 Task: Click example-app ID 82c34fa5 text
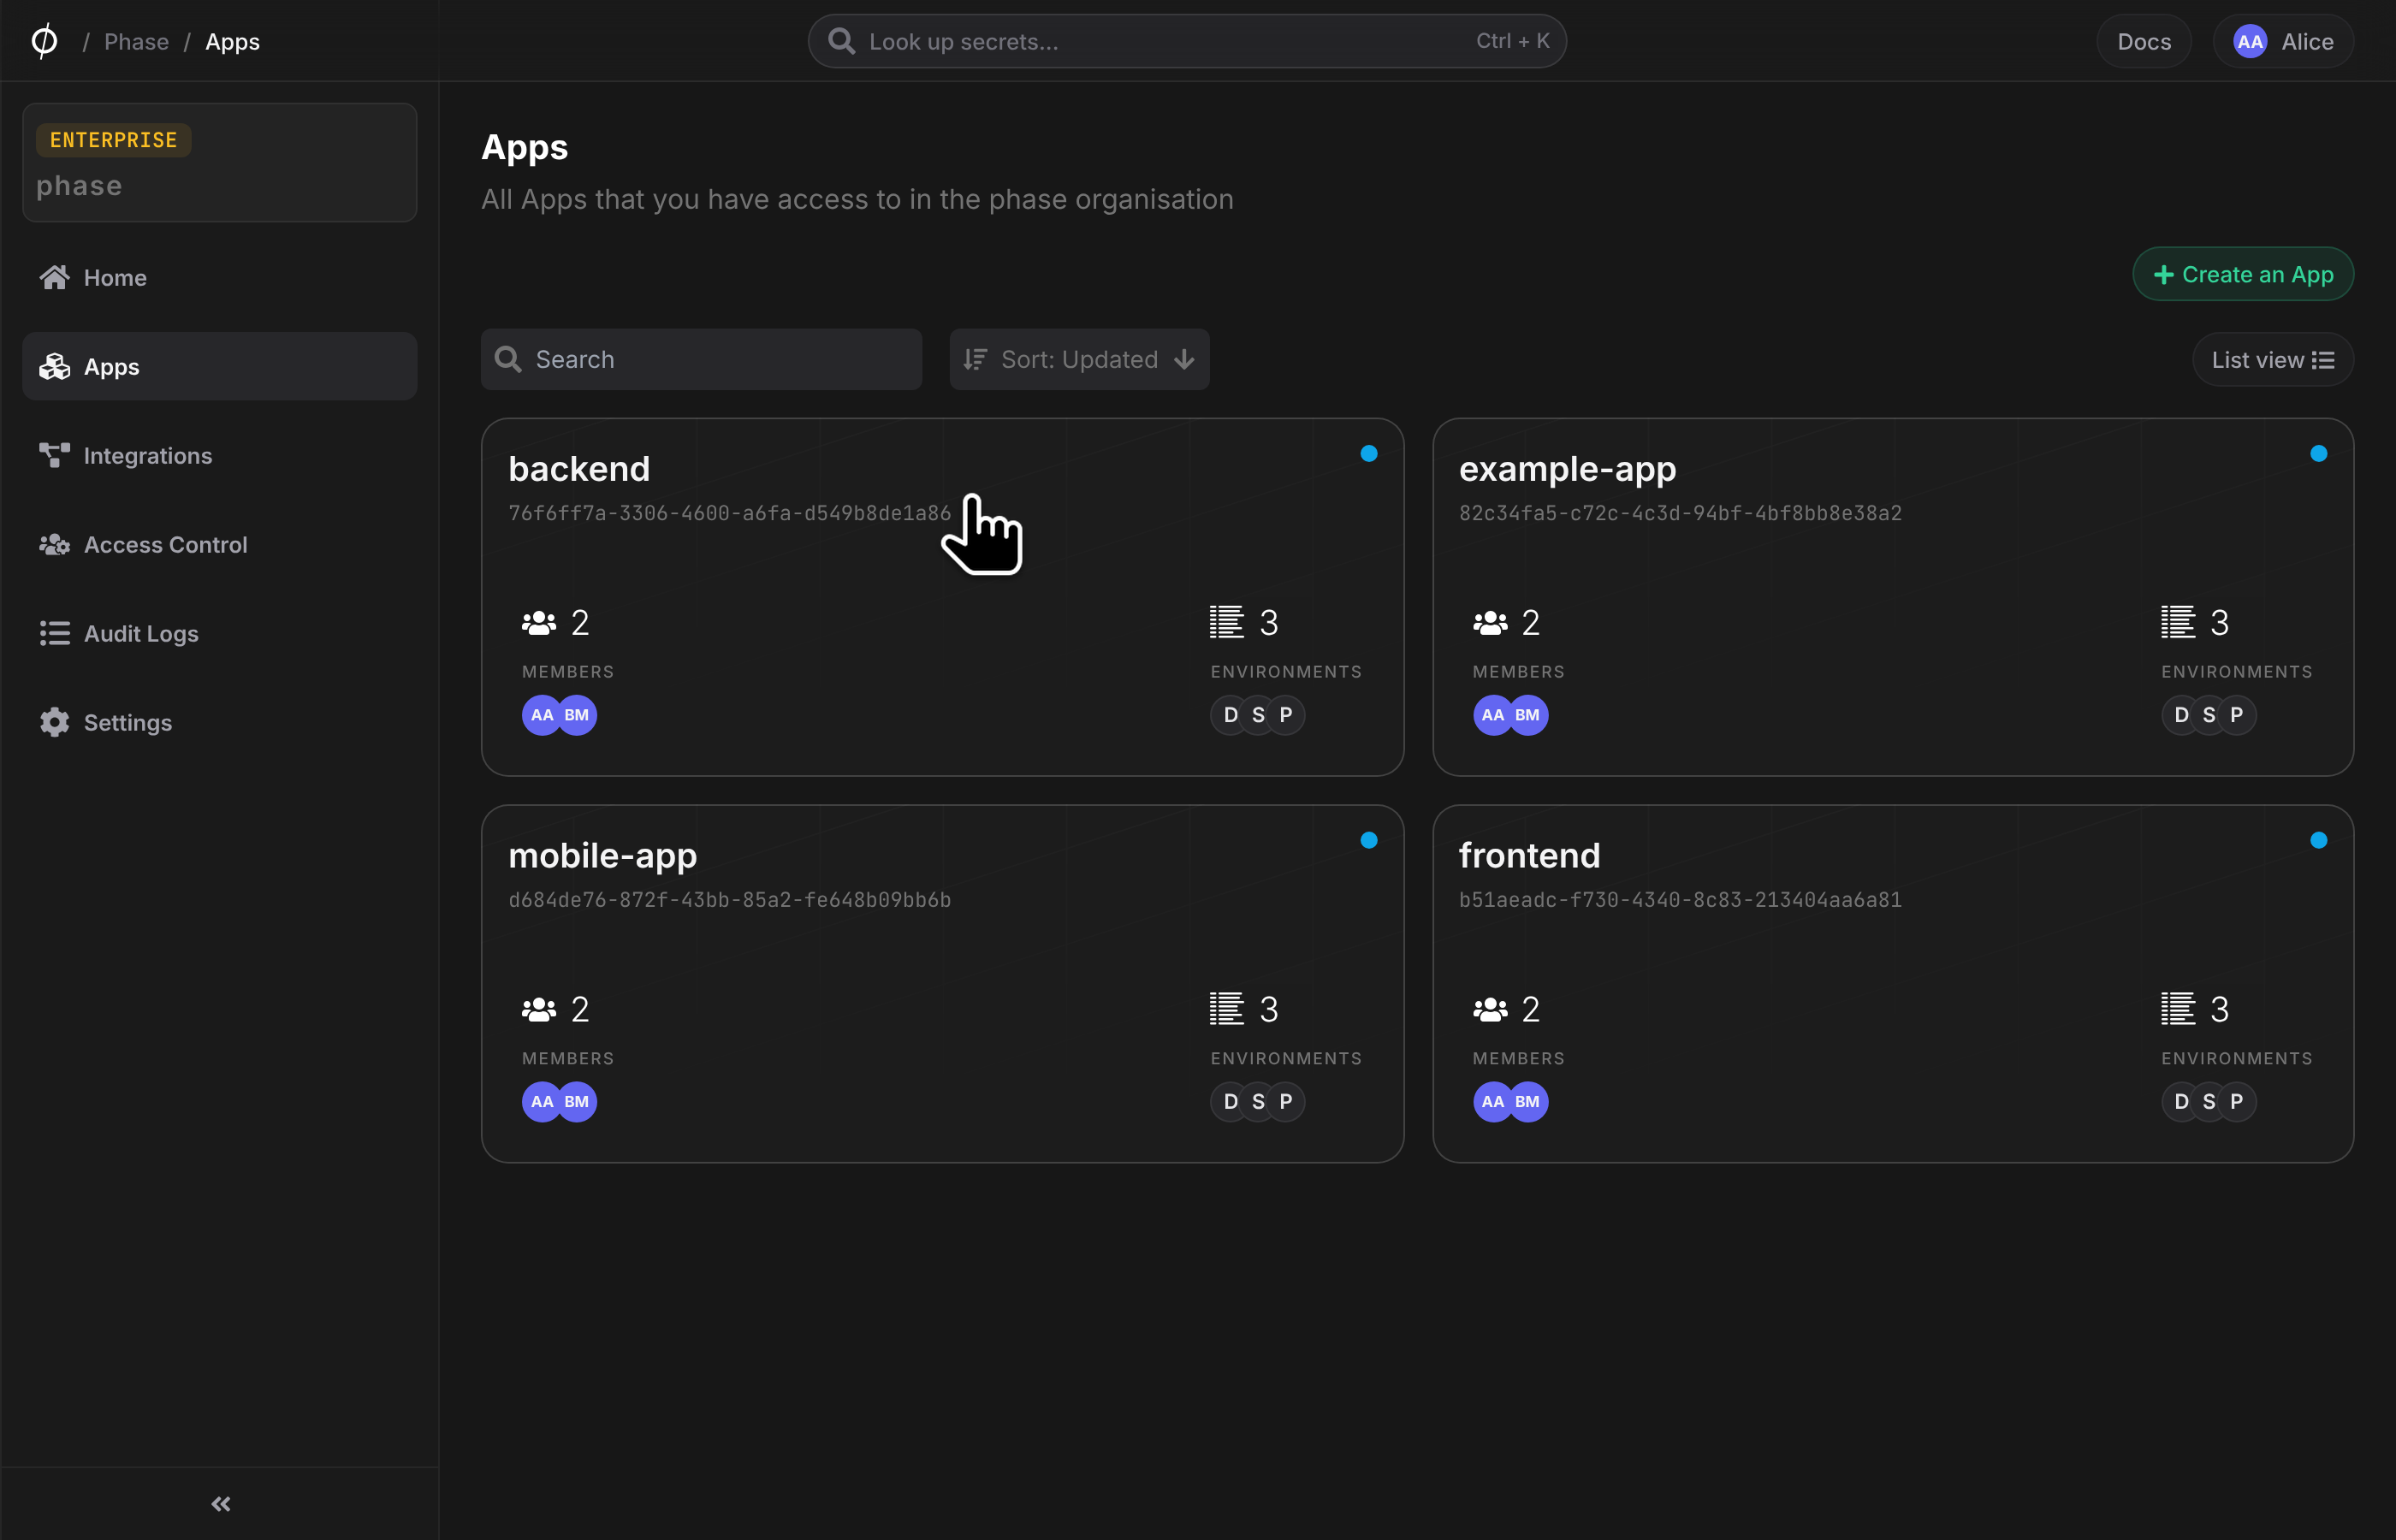(1680, 513)
